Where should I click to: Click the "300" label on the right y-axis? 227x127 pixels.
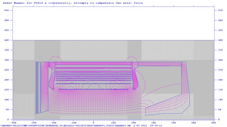point(220,60)
